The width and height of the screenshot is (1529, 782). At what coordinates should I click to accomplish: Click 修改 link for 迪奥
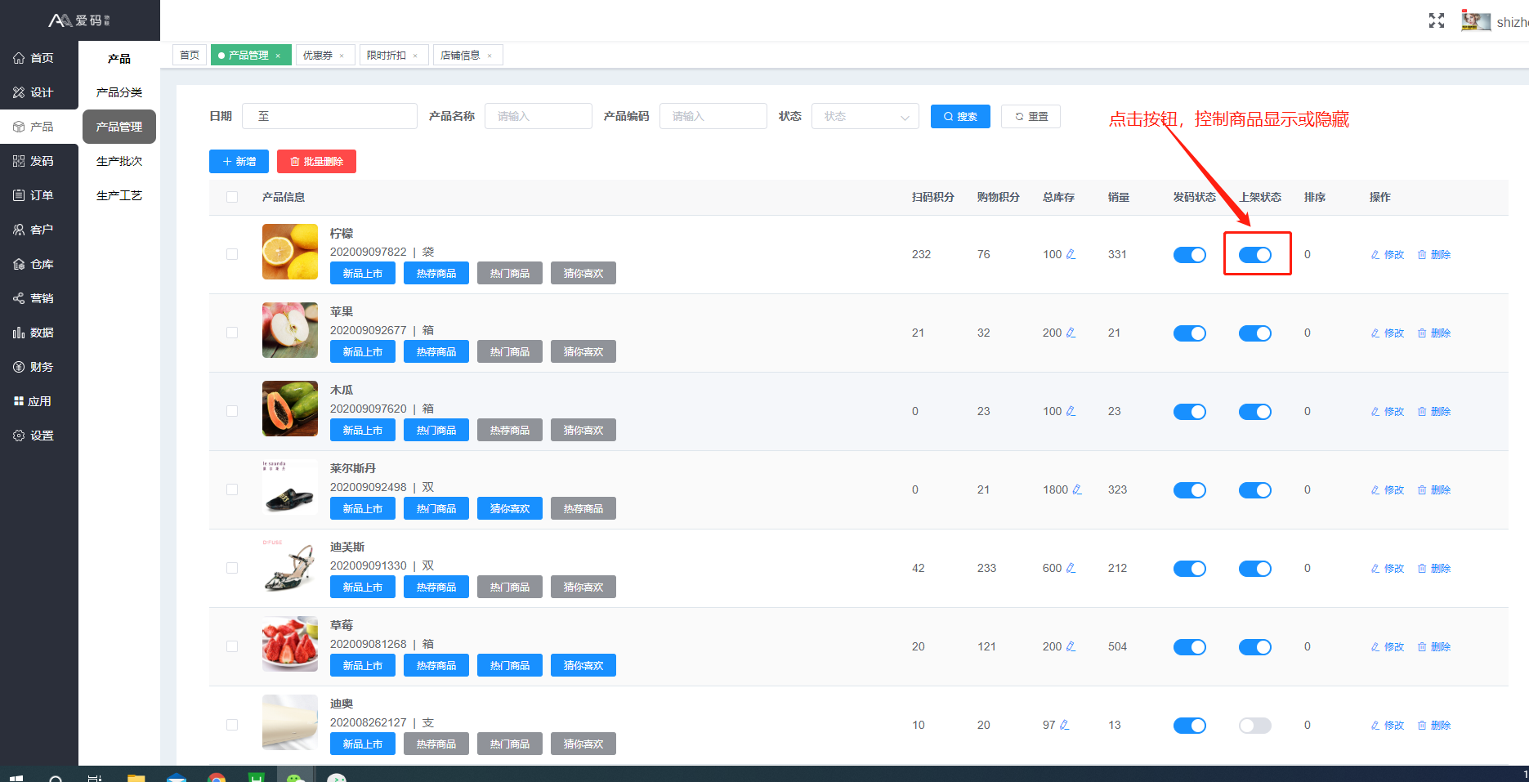(x=1388, y=725)
